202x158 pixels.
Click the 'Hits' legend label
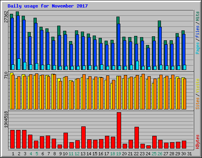[198, 16]
